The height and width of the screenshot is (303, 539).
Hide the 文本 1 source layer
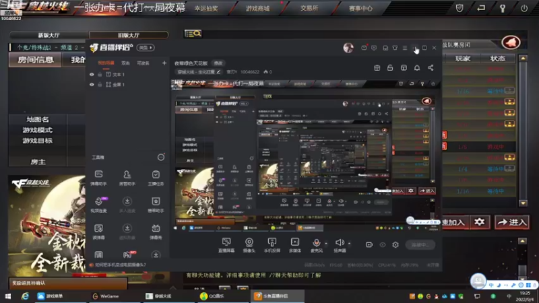coord(92,74)
